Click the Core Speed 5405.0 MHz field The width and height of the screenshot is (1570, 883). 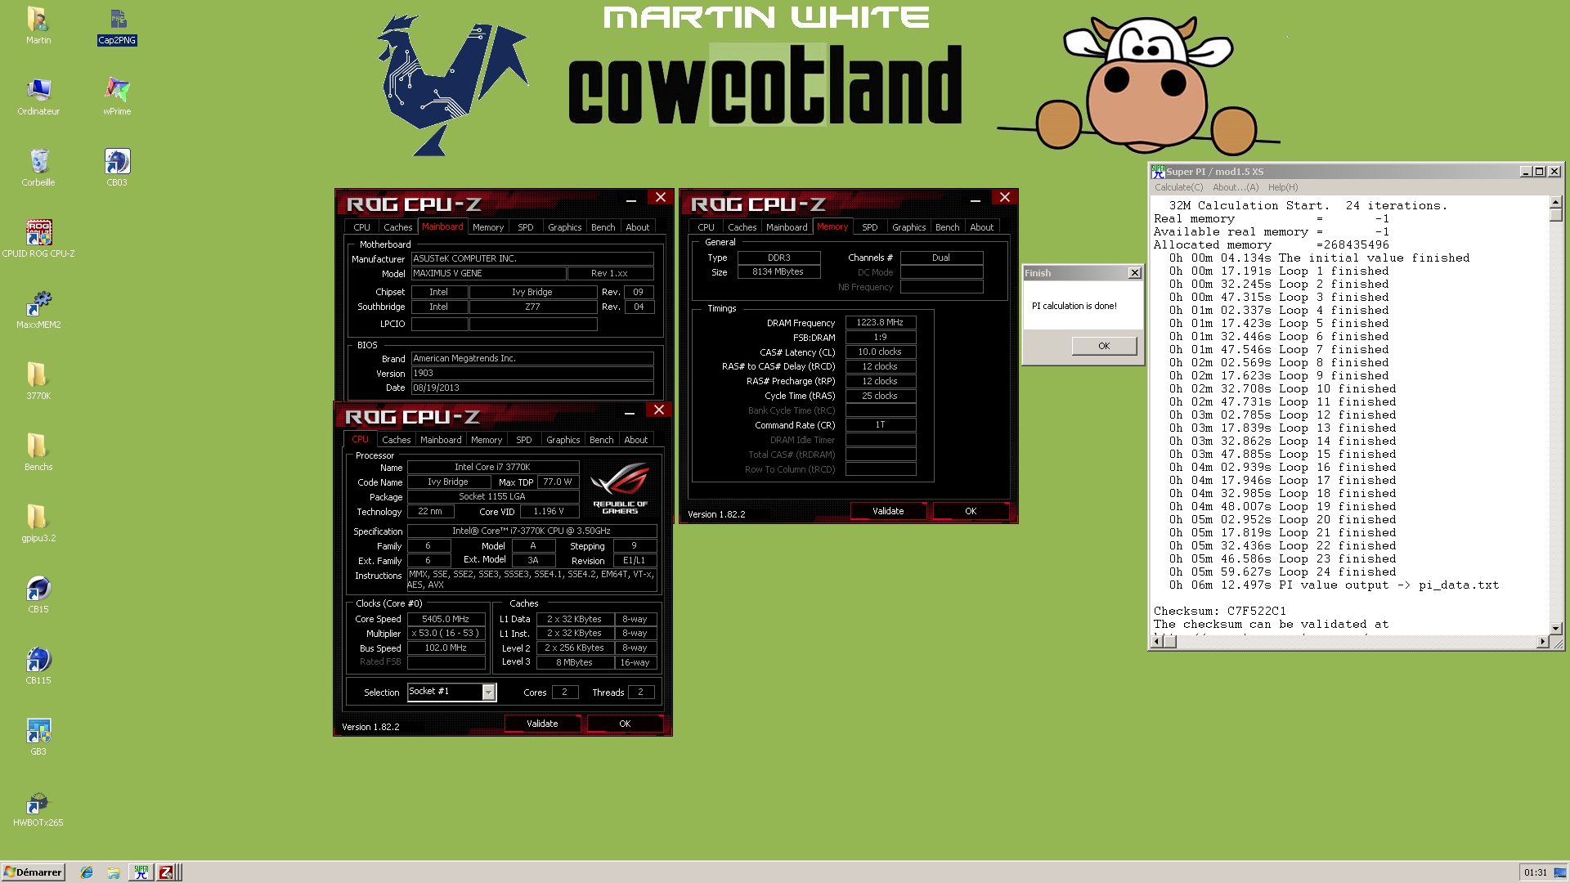pos(446,619)
